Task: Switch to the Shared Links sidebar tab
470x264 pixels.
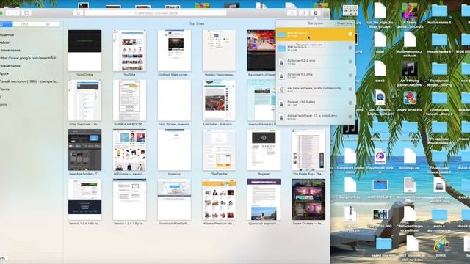Action: pos(48,24)
